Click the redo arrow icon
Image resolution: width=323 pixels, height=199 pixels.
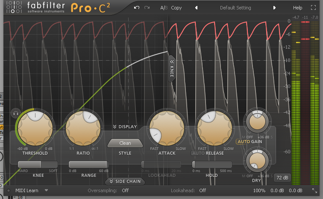[x=147, y=8]
